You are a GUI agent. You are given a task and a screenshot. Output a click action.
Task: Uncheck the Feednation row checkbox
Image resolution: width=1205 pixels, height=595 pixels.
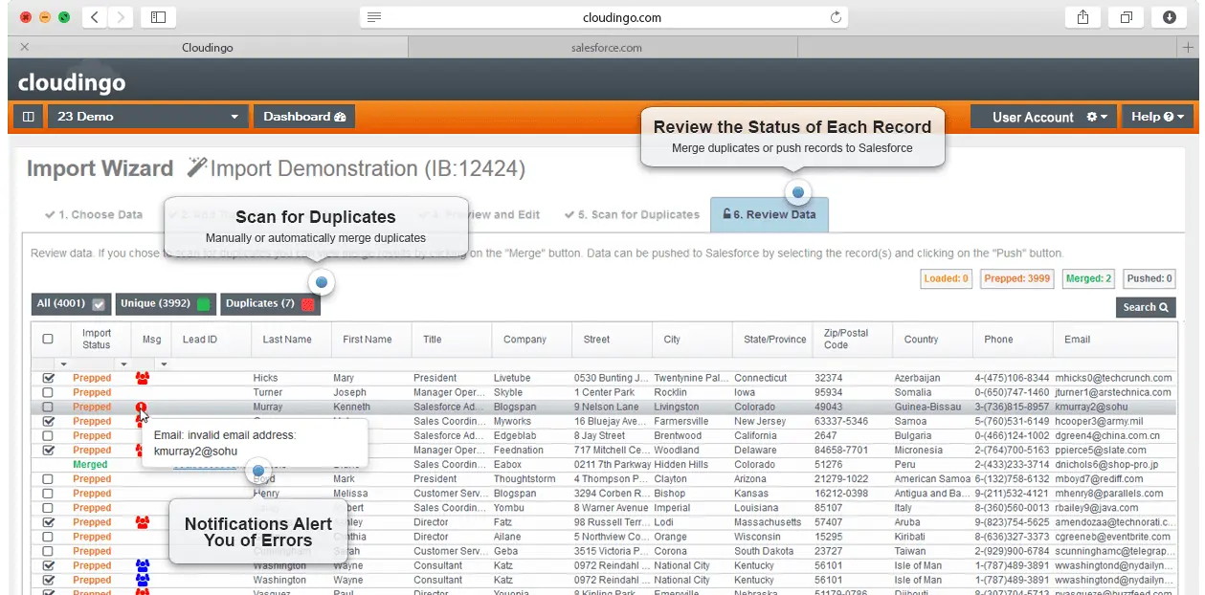[x=48, y=450]
